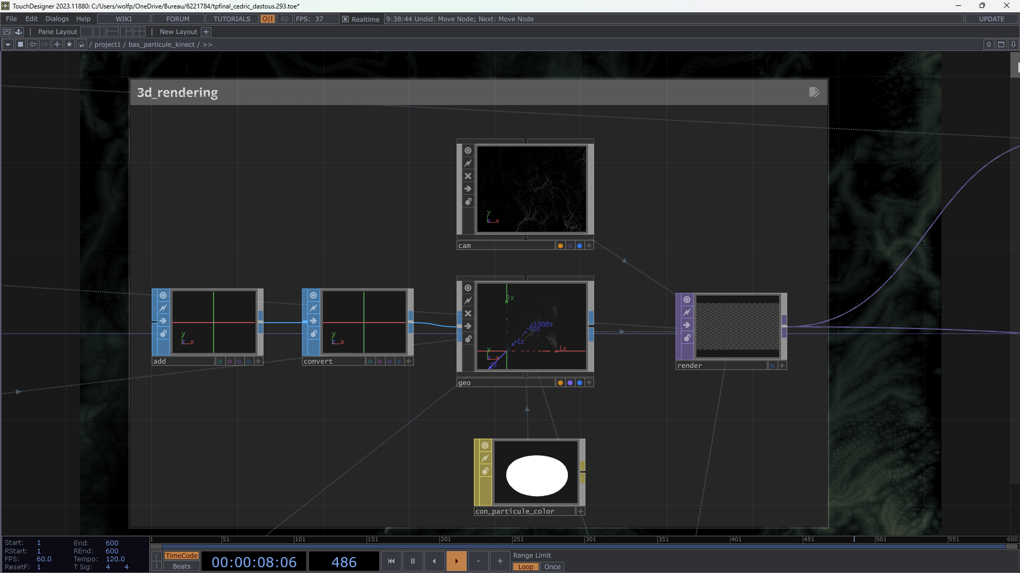Pause the timeline playback

pos(413,561)
